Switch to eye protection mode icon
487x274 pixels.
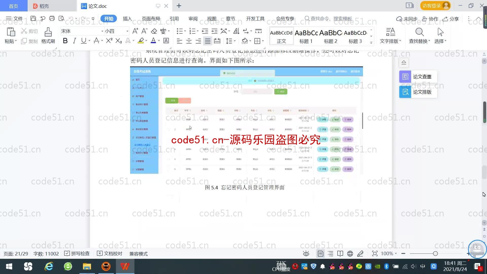pyautogui.click(x=306, y=253)
